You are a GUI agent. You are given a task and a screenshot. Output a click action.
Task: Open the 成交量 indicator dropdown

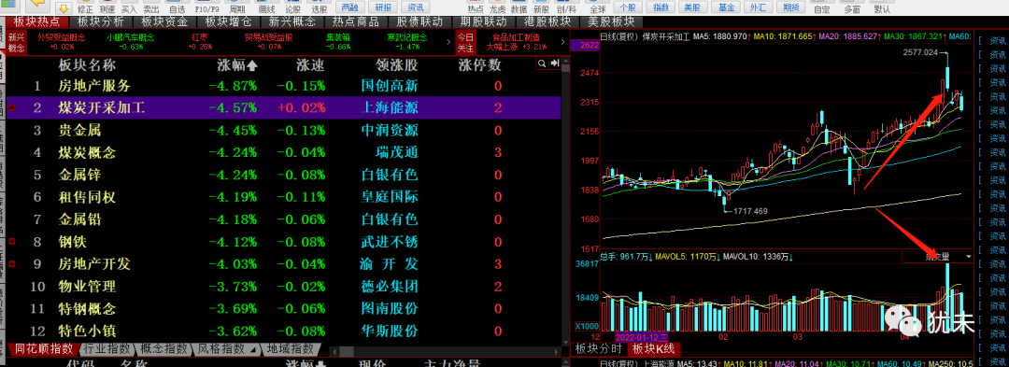[x=938, y=257]
